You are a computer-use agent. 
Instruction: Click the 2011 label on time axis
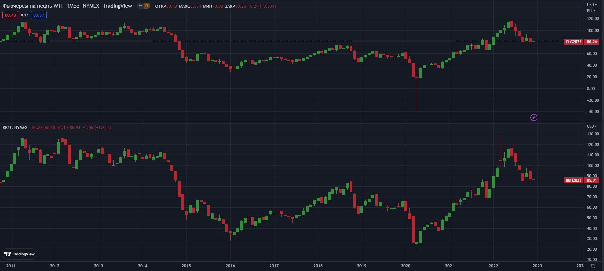pyautogui.click(x=11, y=266)
